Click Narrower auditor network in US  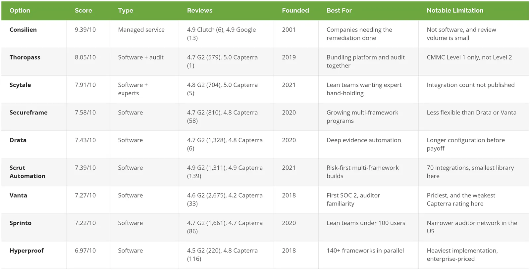pyautogui.click(x=472, y=227)
